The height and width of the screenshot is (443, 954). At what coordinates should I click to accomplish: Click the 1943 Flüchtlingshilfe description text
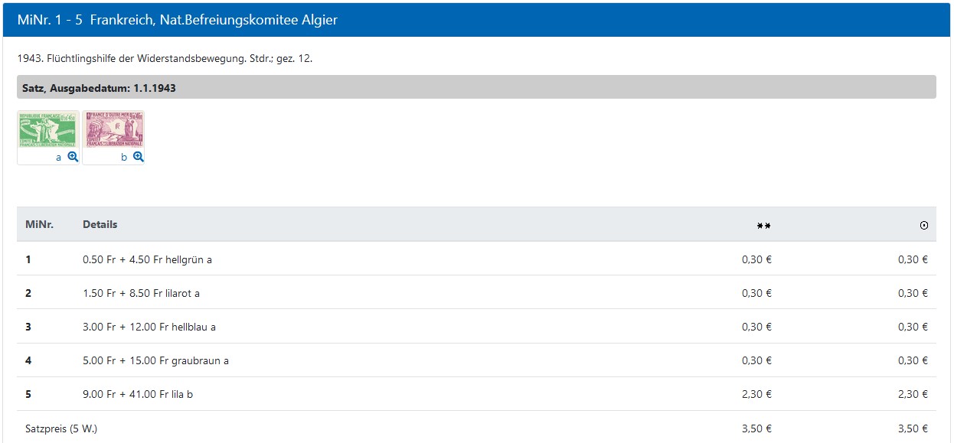coord(165,58)
